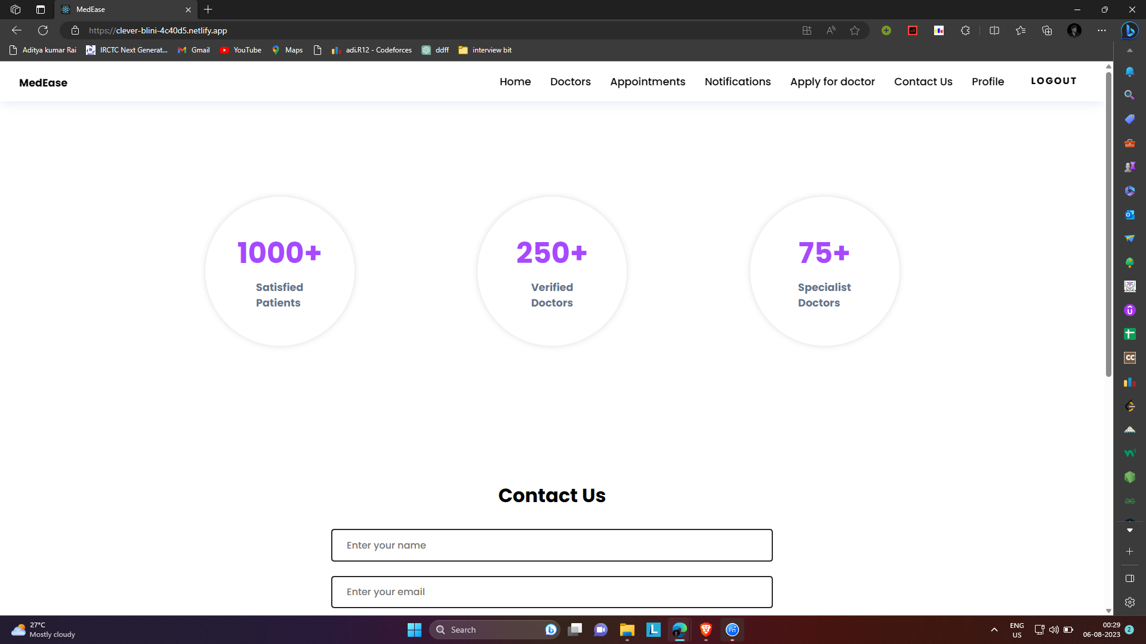Toggle split screen icon in browser toolbar
Screen dimensions: 1146x644
(x=994, y=30)
